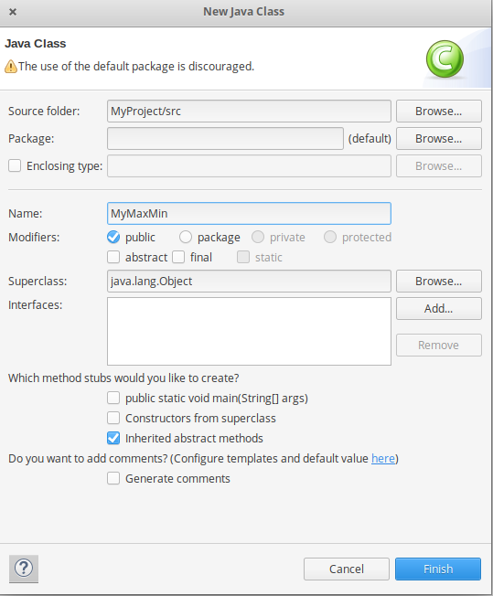Check the final modifier checkbox
The height and width of the screenshot is (596, 493).
tap(178, 257)
